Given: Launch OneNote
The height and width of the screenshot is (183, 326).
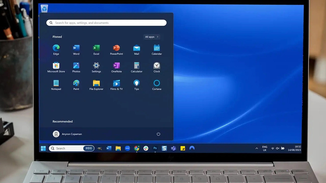Looking at the screenshot, I should 116,67.
